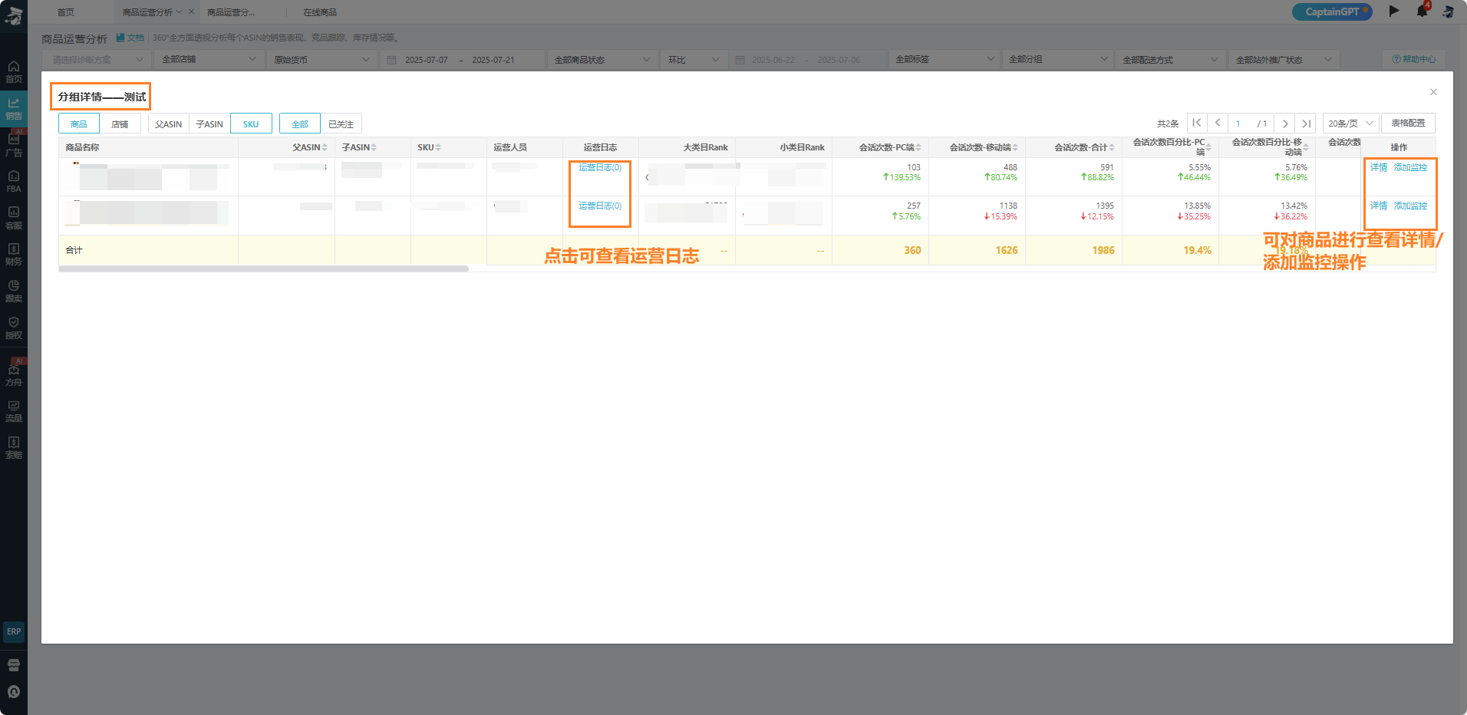The height and width of the screenshot is (715, 1467).
Task: Open 请选择诊断方案 selector
Action: coord(96,59)
